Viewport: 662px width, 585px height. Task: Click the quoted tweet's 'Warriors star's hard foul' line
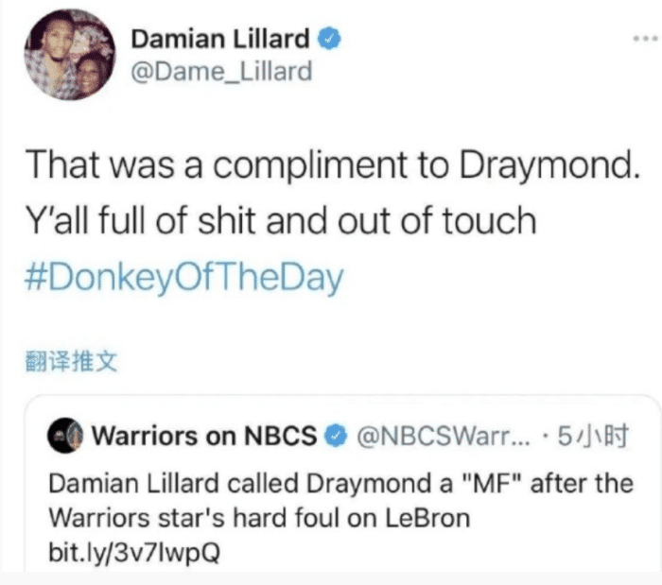259,518
